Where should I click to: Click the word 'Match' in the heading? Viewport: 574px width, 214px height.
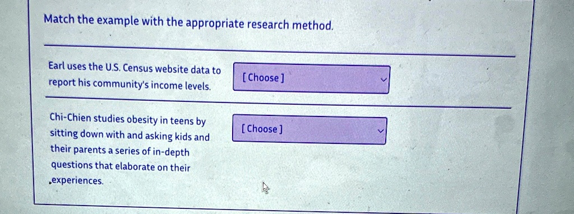[x=59, y=19]
